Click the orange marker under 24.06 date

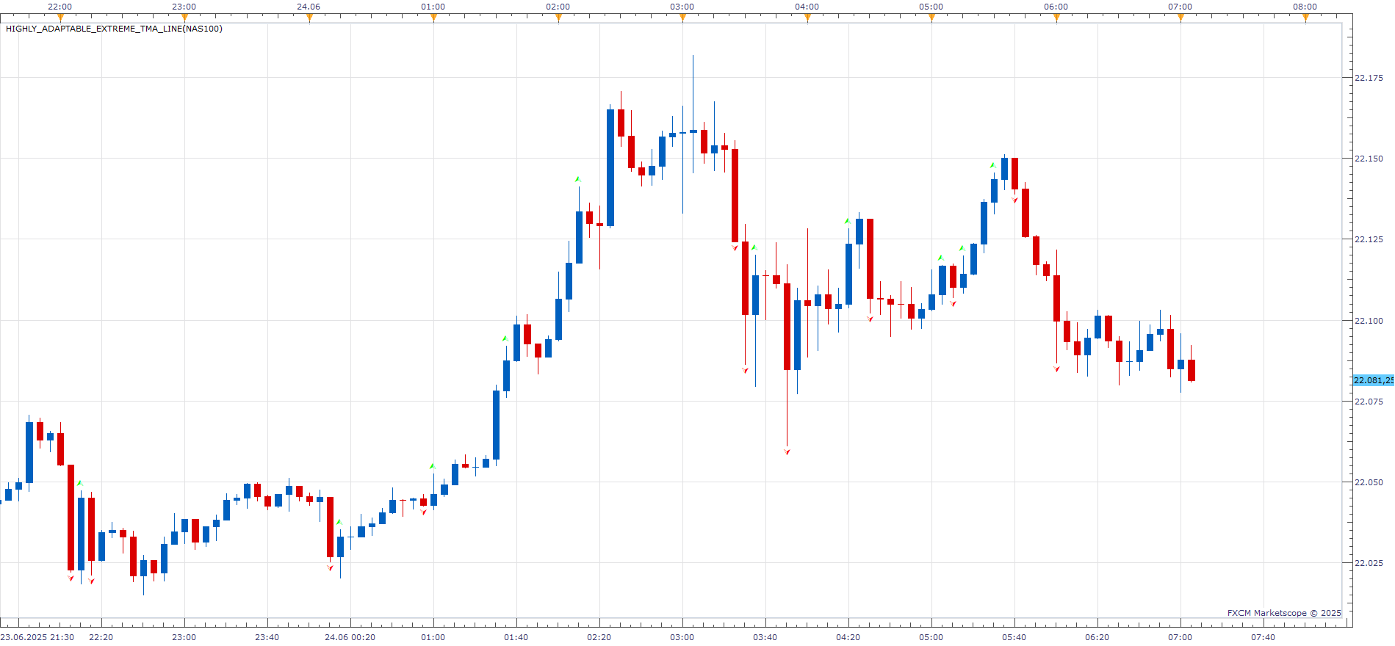coord(309,18)
